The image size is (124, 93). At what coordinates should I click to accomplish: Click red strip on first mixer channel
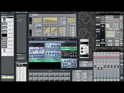95,57
